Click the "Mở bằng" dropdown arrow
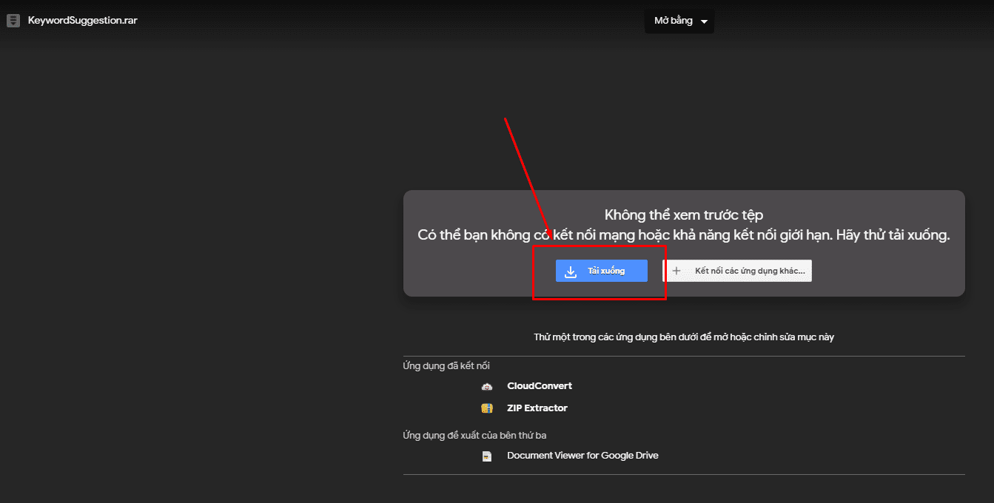Screen dimensions: 994x503 pyautogui.click(x=704, y=21)
